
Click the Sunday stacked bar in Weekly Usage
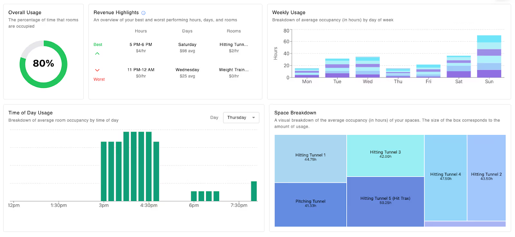click(489, 57)
